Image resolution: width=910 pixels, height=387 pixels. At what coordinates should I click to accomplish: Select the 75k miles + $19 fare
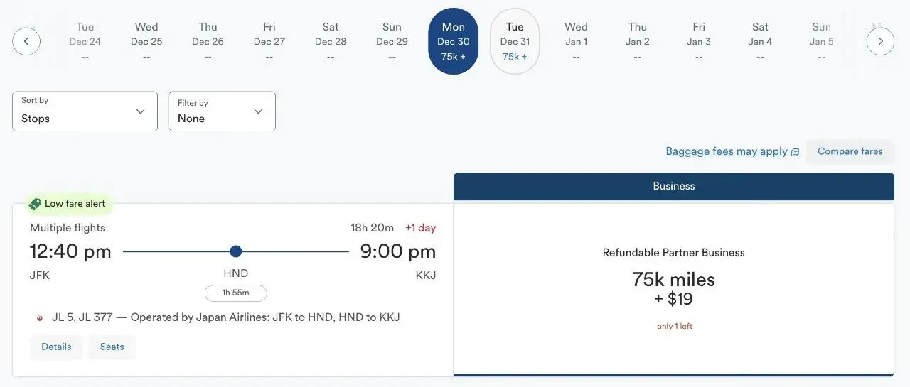673,289
